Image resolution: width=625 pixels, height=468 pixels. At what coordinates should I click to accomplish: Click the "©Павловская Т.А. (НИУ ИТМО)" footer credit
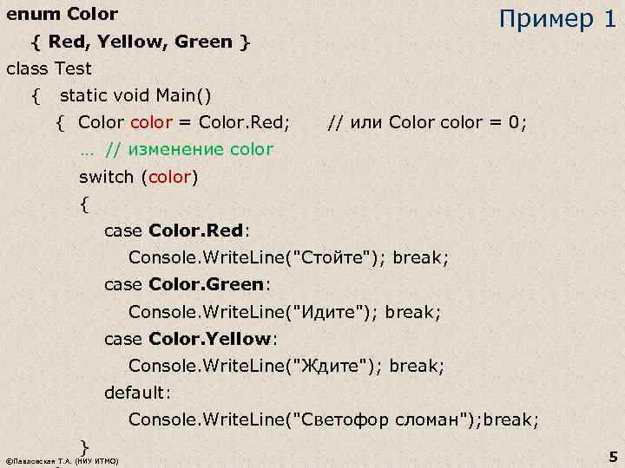[62, 459]
